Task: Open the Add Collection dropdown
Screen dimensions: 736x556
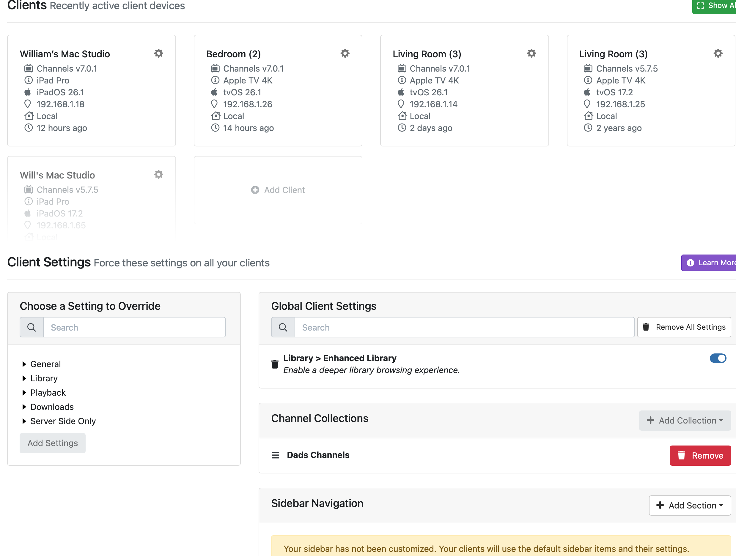Action: tap(685, 421)
